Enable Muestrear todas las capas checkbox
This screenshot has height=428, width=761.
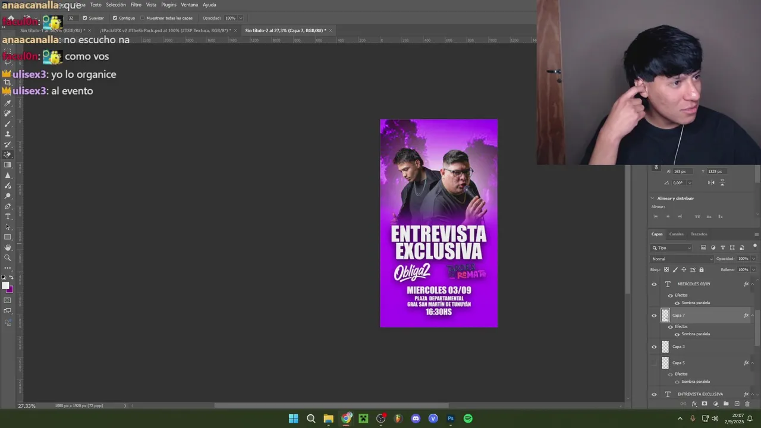coord(142,18)
